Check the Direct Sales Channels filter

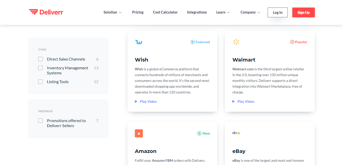[40, 59]
